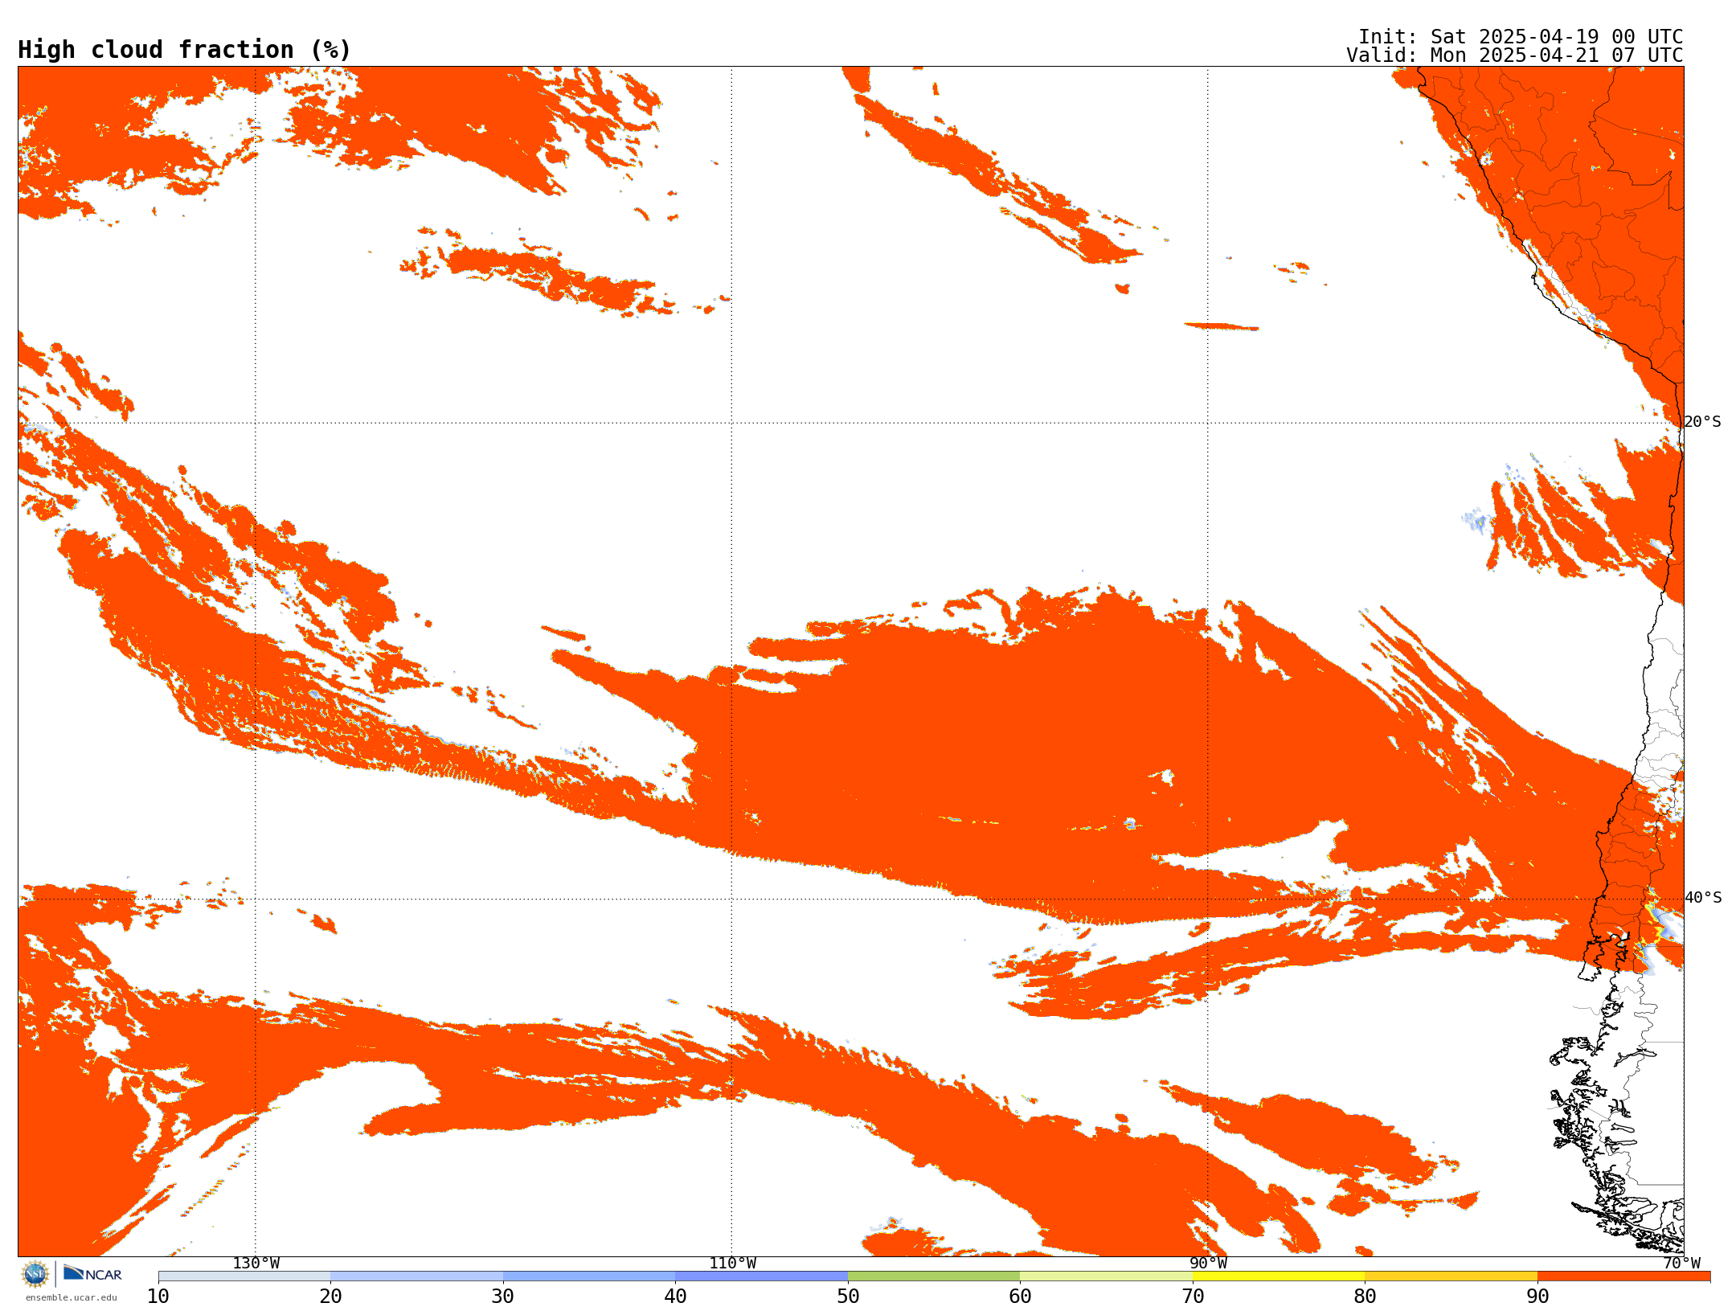The height and width of the screenshot is (1307, 1736).
Task: Click the 60–70 pale yellow-green colorbar segment
Action: click(1106, 1276)
